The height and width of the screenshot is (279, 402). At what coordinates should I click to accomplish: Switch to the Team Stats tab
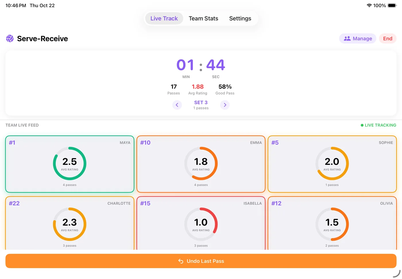point(203,18)
